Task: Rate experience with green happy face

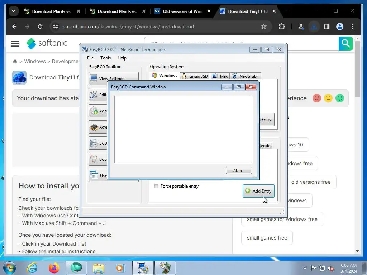Action: click(x=340, y=98)
